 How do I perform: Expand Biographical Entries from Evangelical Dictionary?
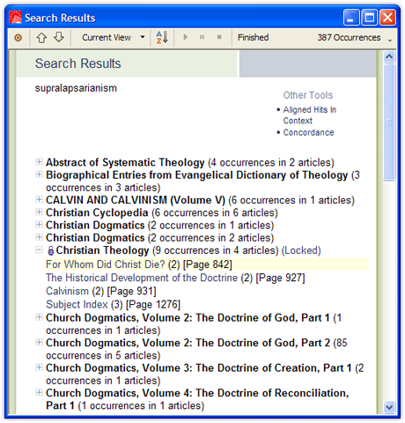39,174
